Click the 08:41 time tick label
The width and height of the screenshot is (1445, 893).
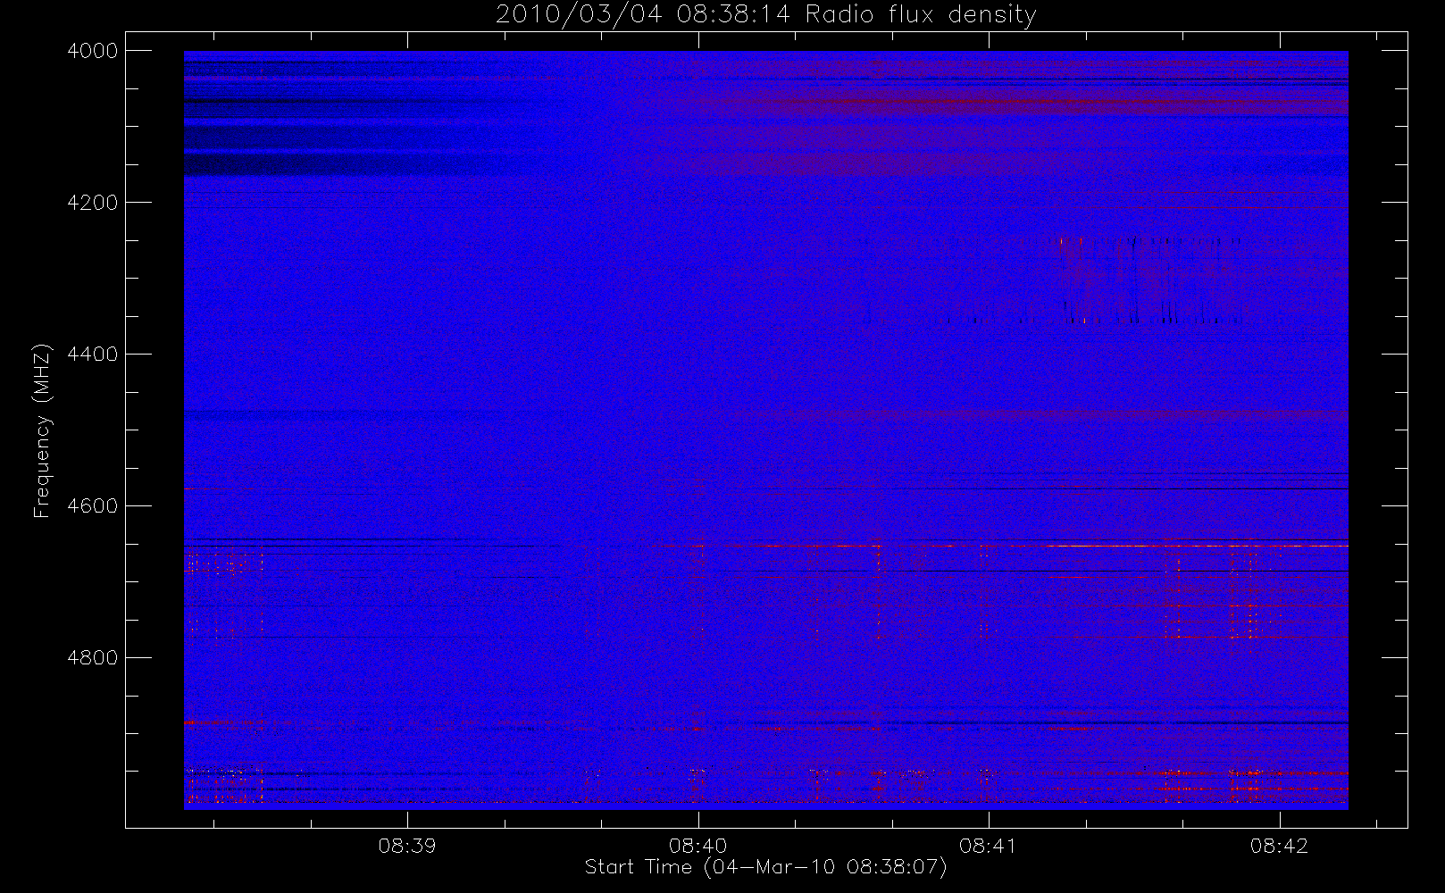click(x=989, y=846)
